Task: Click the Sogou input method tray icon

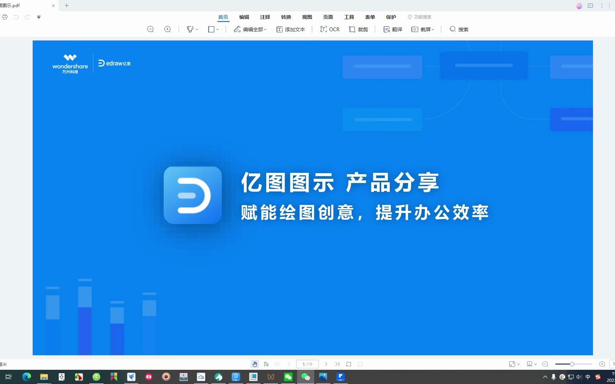Action: click(x=598, y=377)
